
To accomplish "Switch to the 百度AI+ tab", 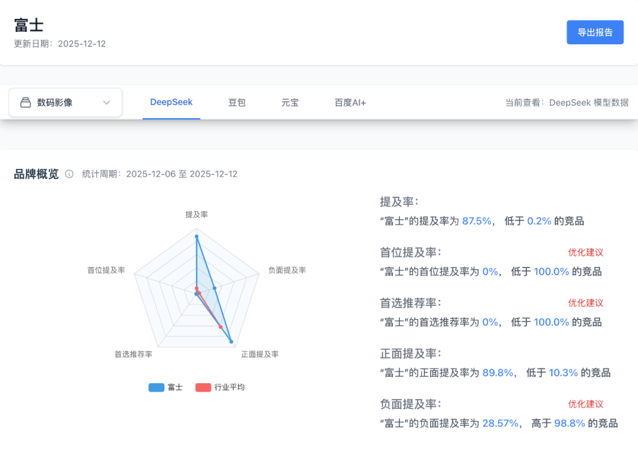I will pos(350,103).
